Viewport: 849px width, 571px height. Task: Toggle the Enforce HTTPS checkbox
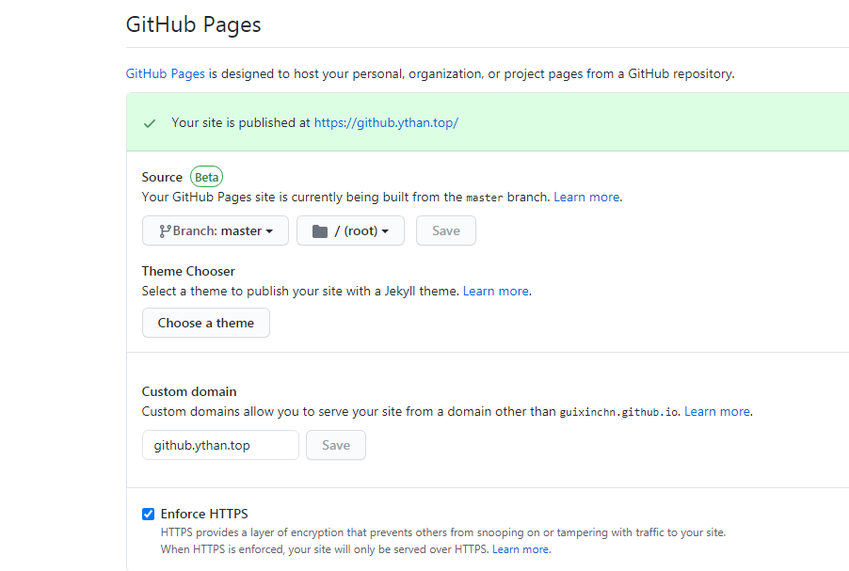click(148, 515)
